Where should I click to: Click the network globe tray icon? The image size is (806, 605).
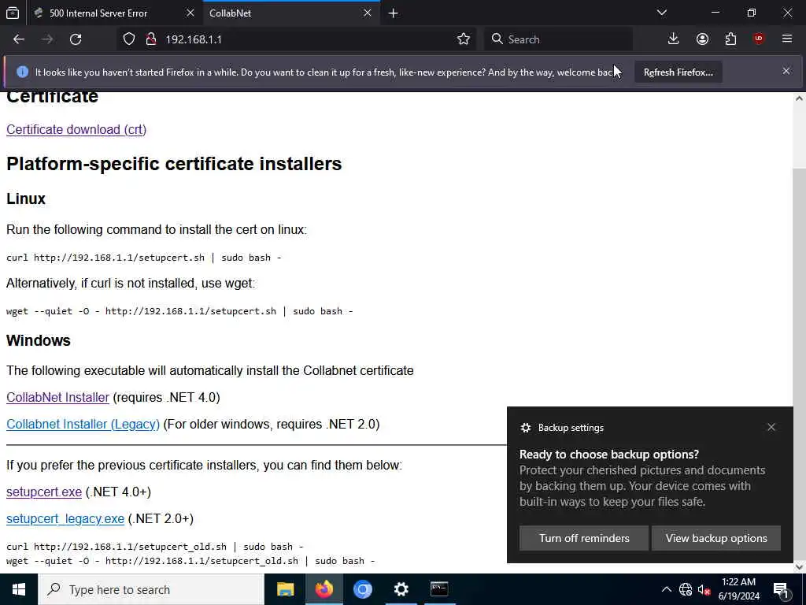(686, 589)
